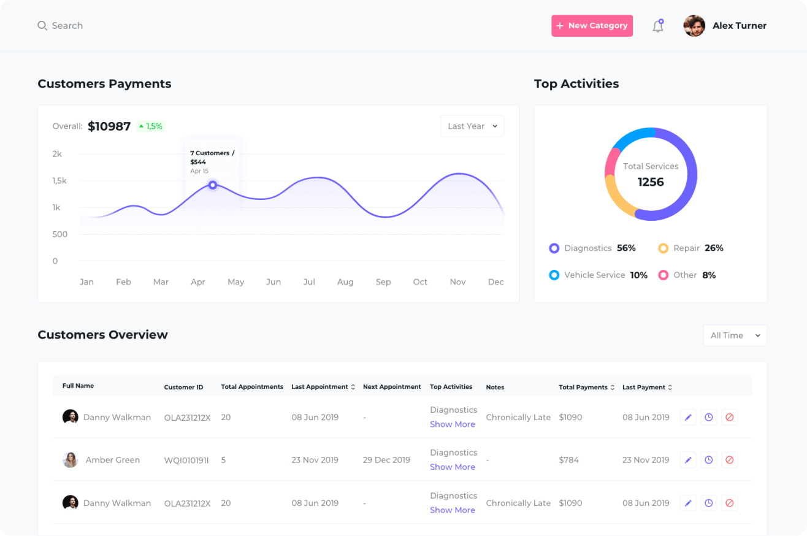
Task: Click Show More in first Danny Walkman row
Action: coord(453,424)
